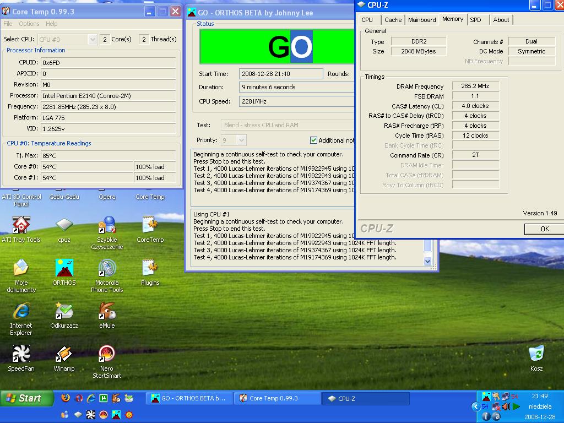Launch uTorrent from the quick launch bar

(103, 398)
